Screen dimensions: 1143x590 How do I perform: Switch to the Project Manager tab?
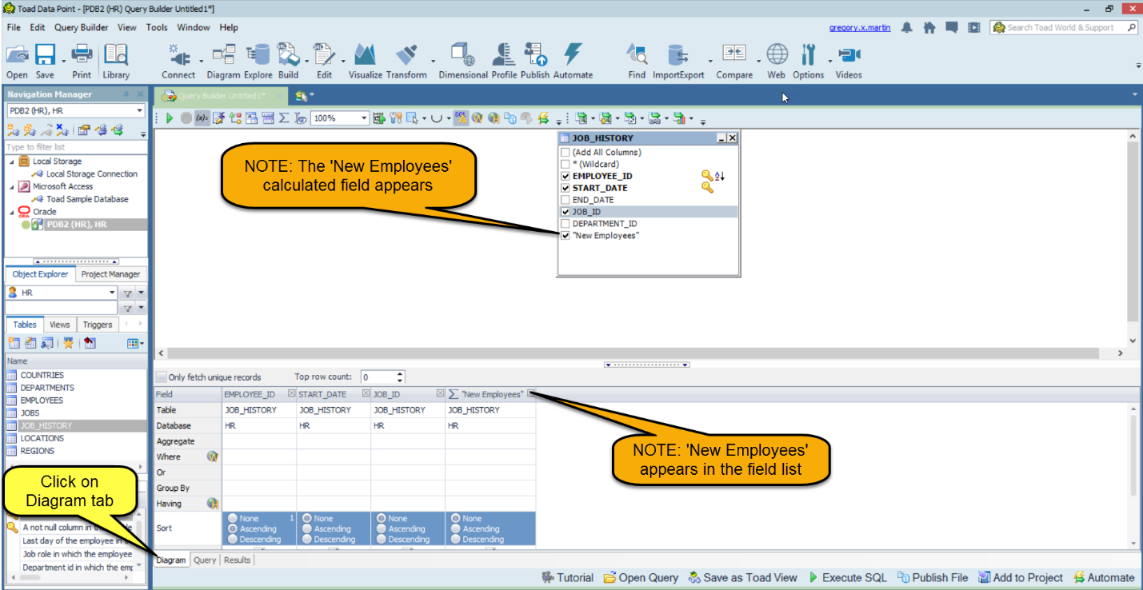click(110, 274)
